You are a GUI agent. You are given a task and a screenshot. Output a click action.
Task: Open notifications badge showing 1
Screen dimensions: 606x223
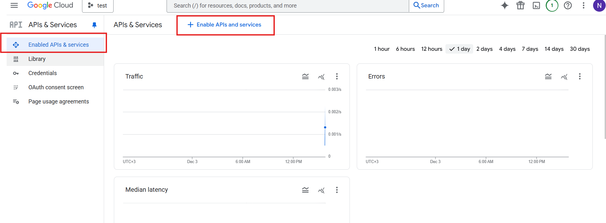552,5
